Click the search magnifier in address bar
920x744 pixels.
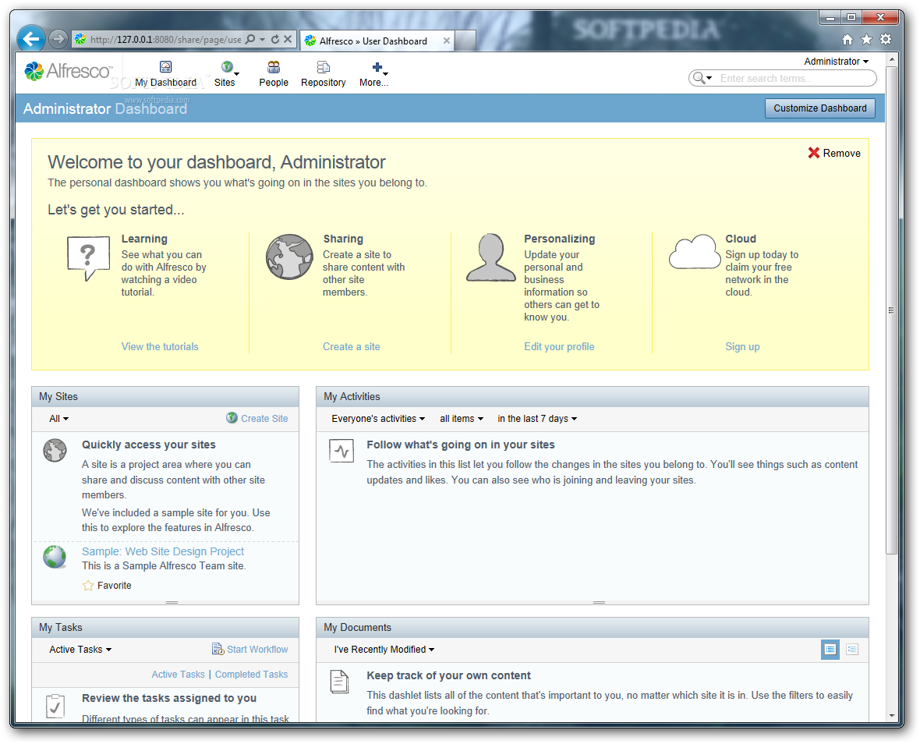250,39
